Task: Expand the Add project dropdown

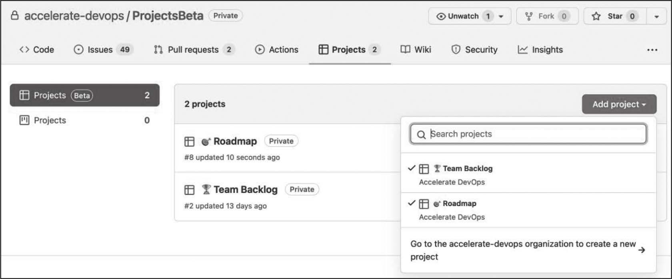Action: (619, 104)
